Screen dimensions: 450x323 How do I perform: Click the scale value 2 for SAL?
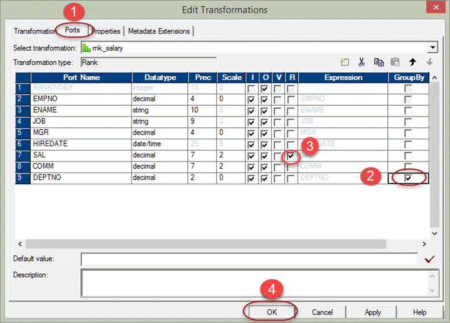(x=231, y=155)
